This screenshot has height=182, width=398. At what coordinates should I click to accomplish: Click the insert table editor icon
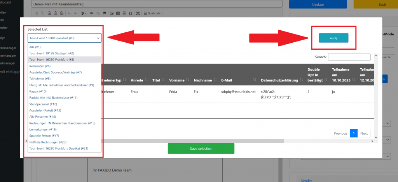click(118, 13)
